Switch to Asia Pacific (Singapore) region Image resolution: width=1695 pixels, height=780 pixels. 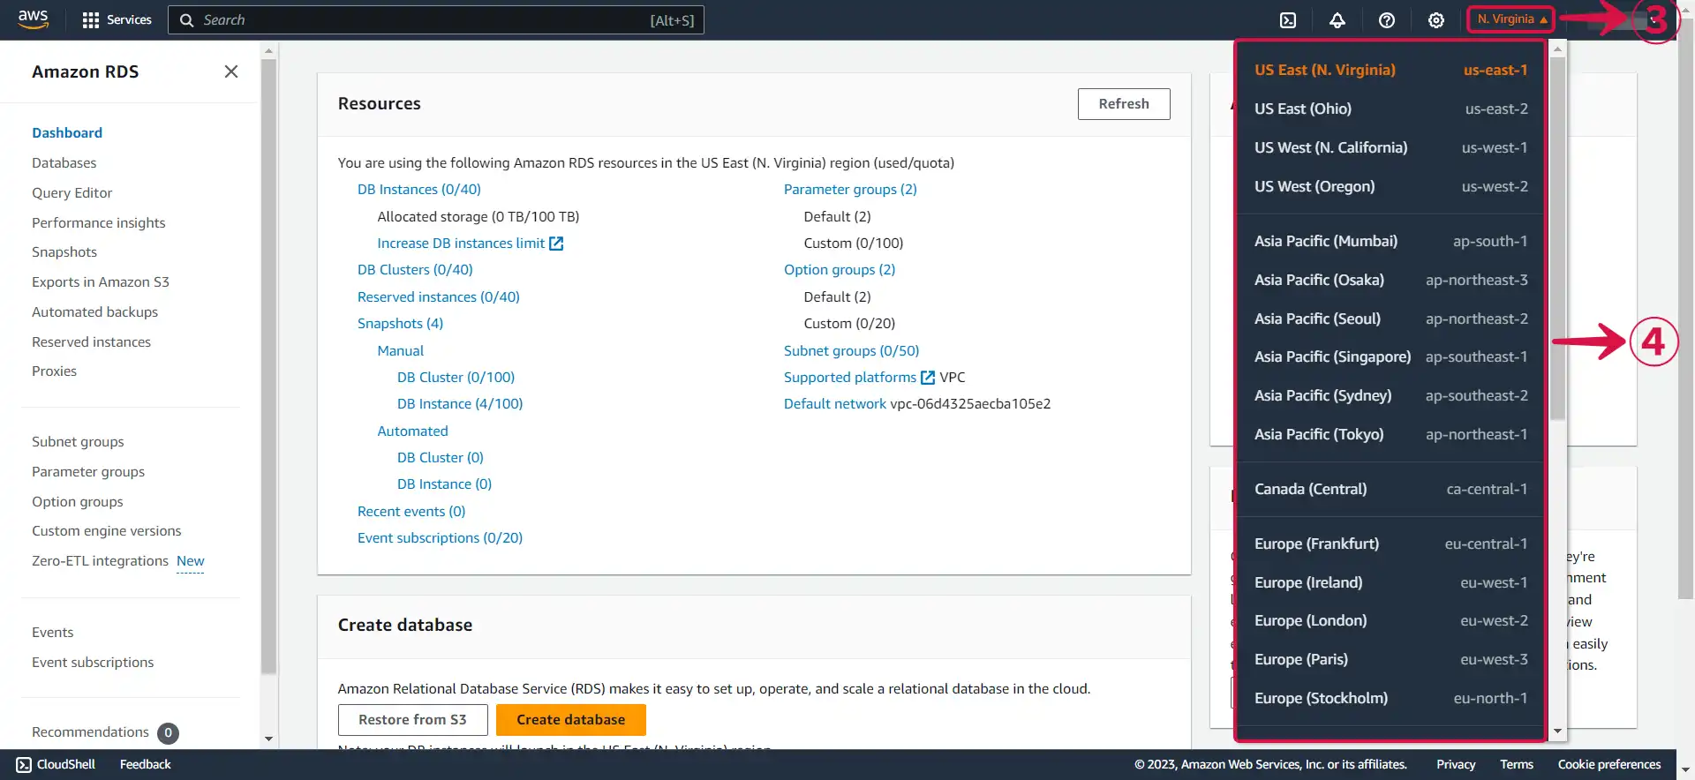[1390, 356]
